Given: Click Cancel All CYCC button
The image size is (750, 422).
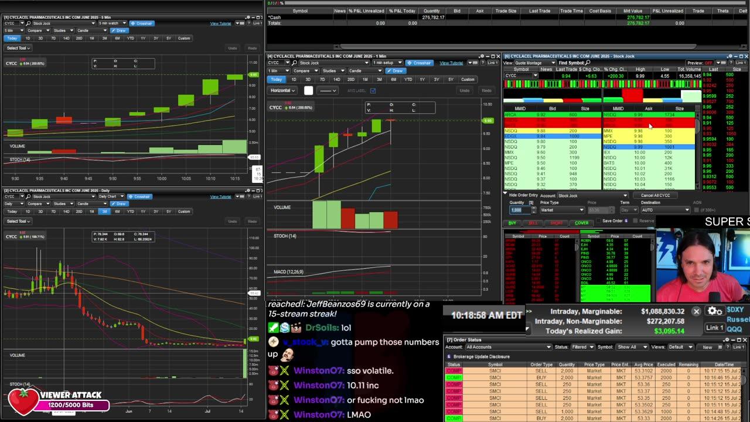Looking at the screenshot, I should tap(655, 195).
